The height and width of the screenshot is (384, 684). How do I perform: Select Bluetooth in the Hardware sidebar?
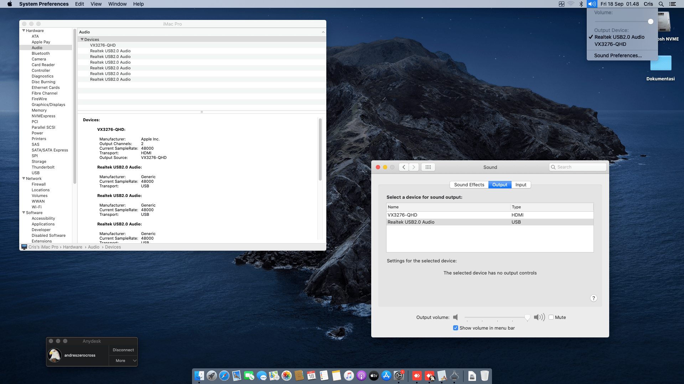click(41, 53)
